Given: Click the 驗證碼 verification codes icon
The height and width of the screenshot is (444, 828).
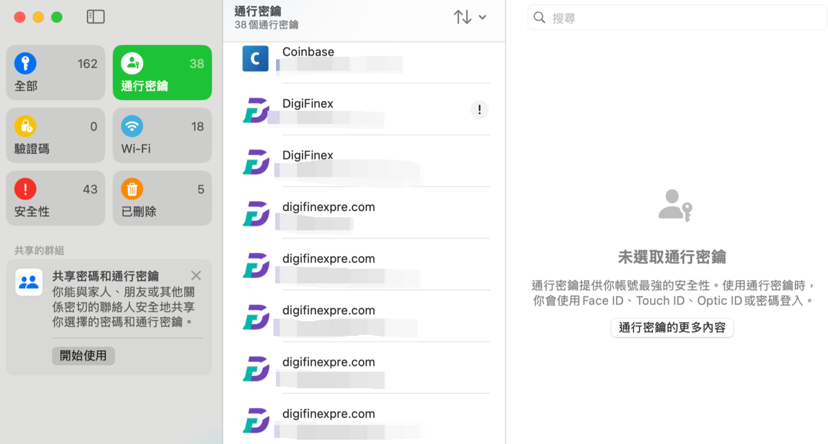Looking at the screenshot, I should [x=25, y=126].
